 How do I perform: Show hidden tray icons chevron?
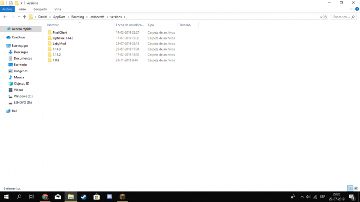[302, 197]
